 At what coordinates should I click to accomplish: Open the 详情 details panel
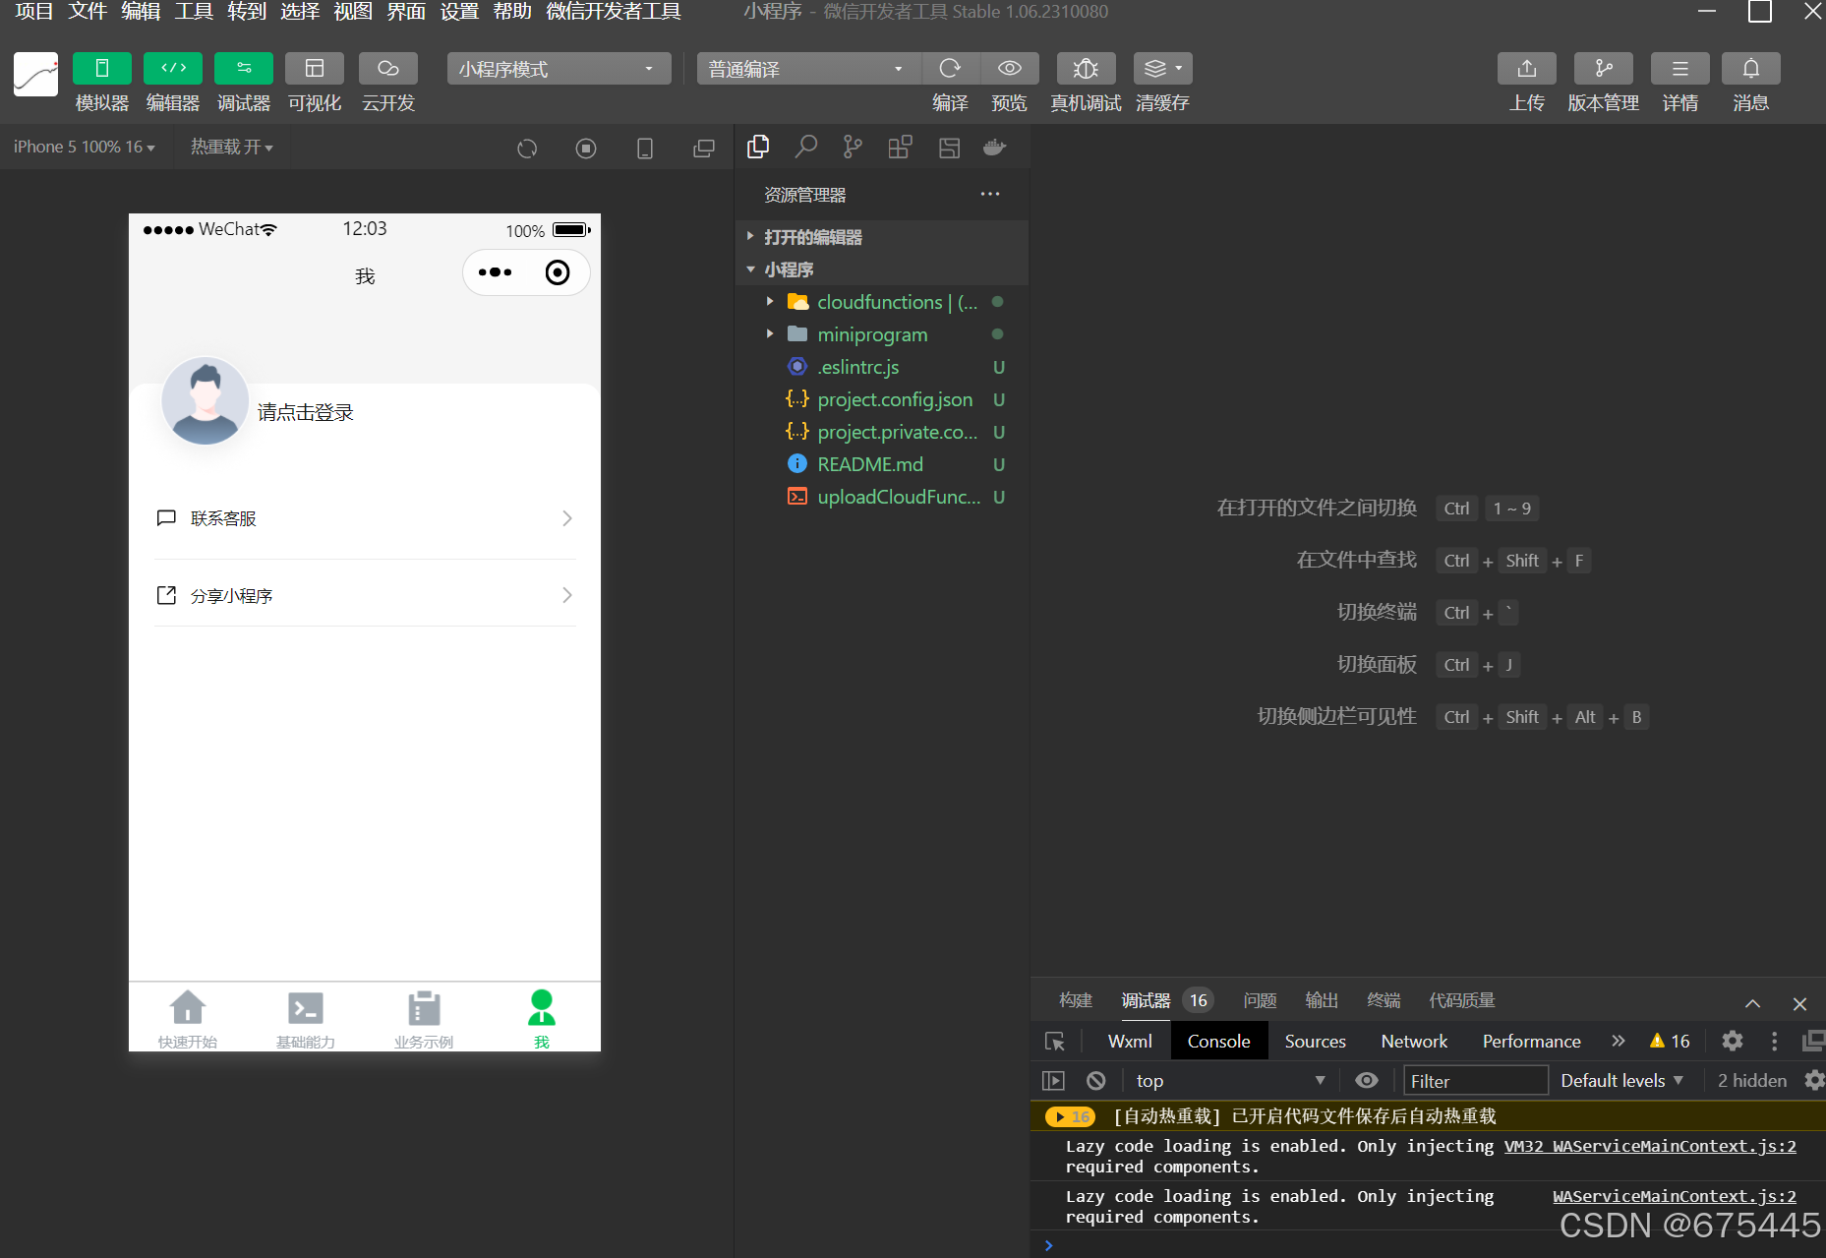[1680, 68]
